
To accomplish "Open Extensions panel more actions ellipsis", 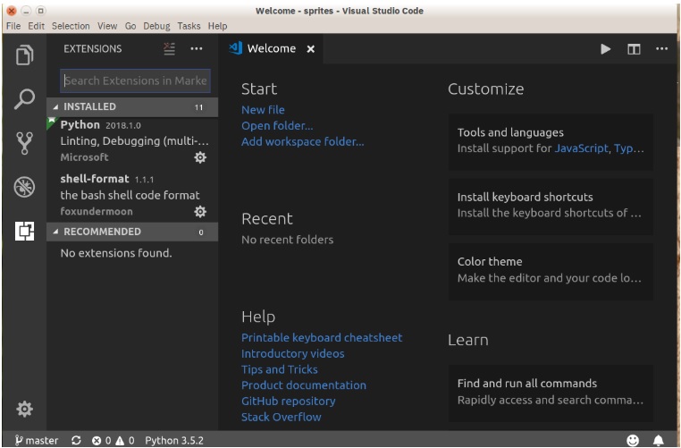I will point(197,48).
